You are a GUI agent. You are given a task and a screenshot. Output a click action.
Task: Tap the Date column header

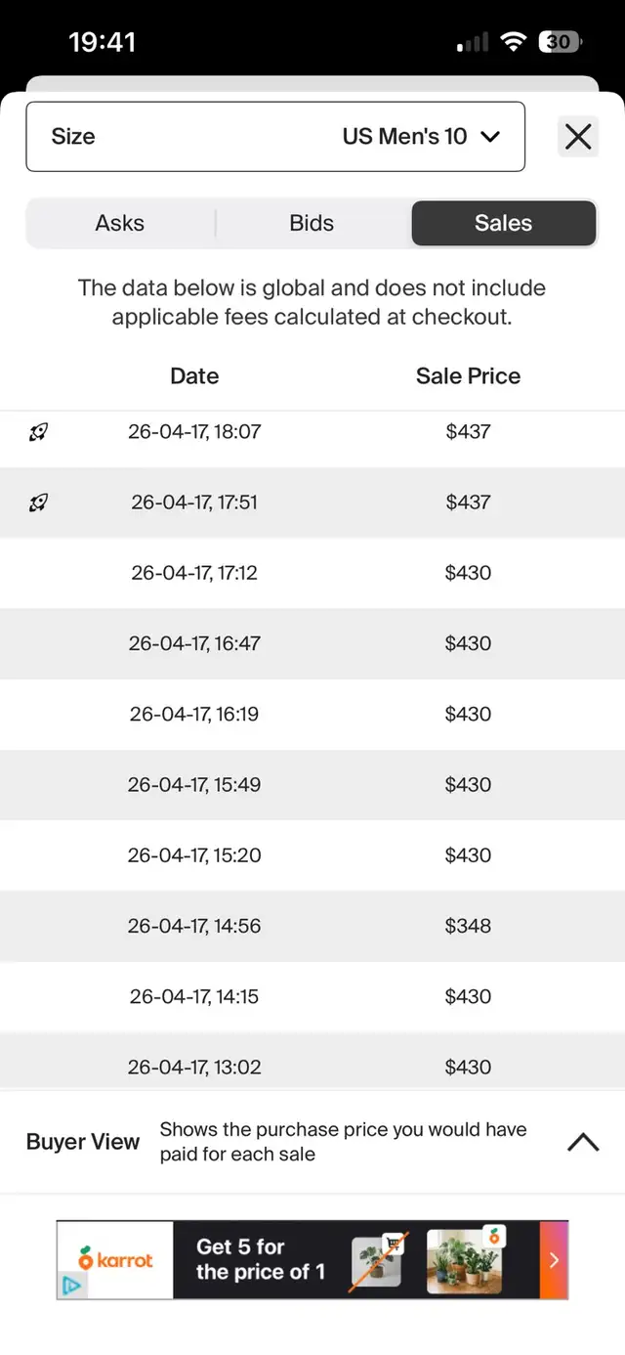point(194,376)
